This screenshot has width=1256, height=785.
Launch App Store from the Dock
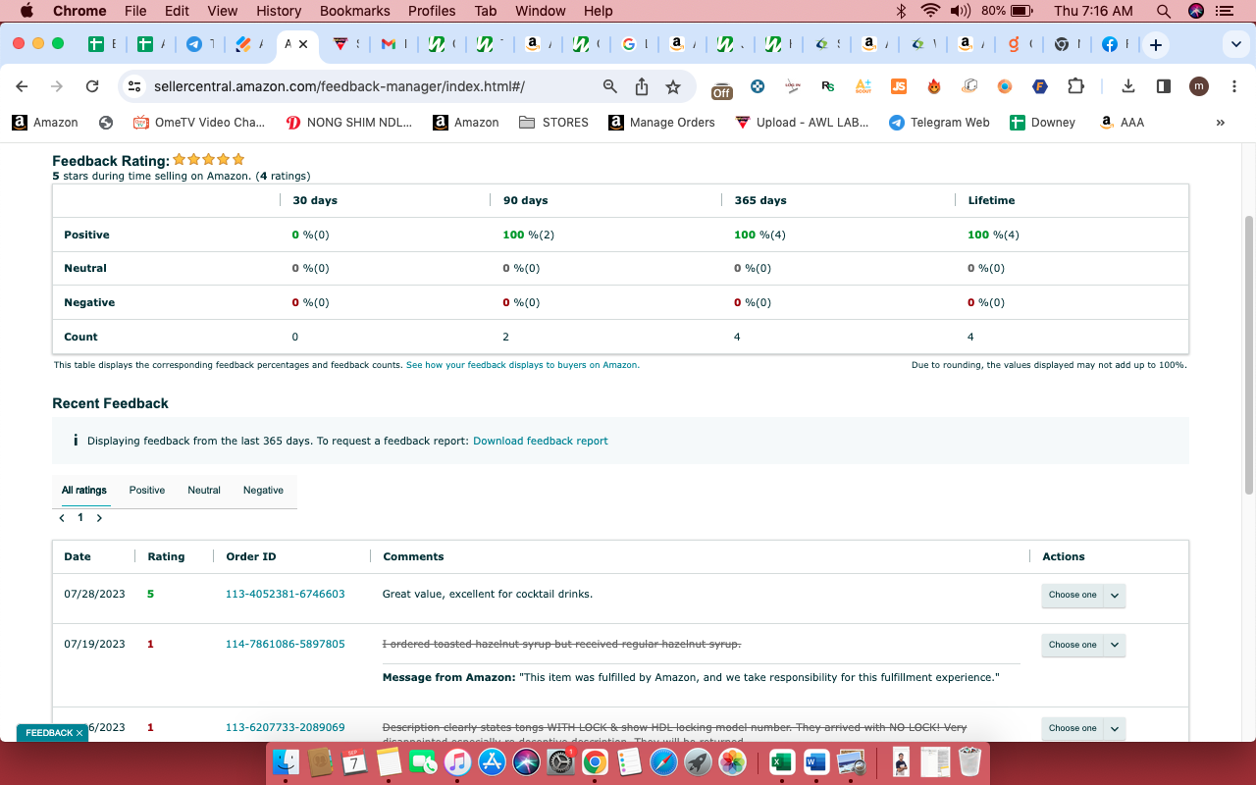click(492, 761)
